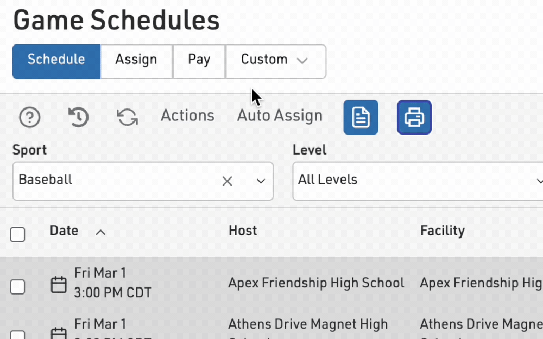This screenshot has height=339, width=543.
Task: Click Auto Assign
Action: coord(280,116)
